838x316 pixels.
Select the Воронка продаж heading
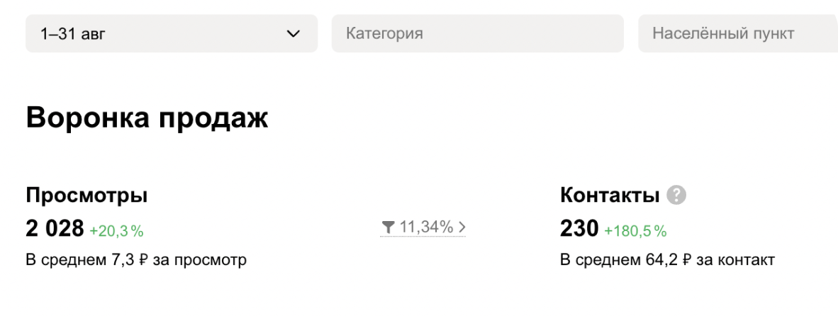point(147,118)
